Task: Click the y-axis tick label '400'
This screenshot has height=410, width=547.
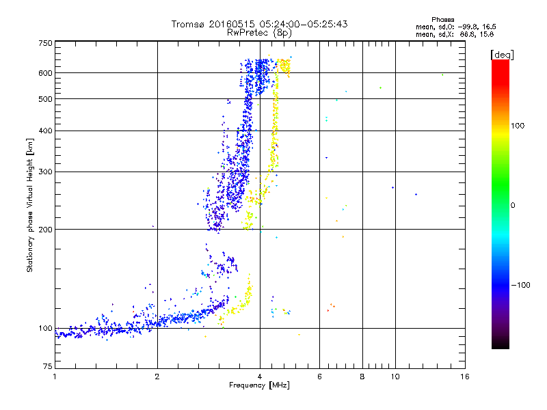Action: pos(45,131)
